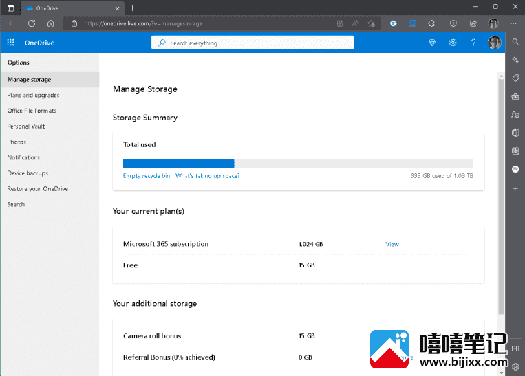The height and width of the screenshot is (376, 525).
Task: Open the Edge browser profile avatar
Action: (x=493, y=23)
